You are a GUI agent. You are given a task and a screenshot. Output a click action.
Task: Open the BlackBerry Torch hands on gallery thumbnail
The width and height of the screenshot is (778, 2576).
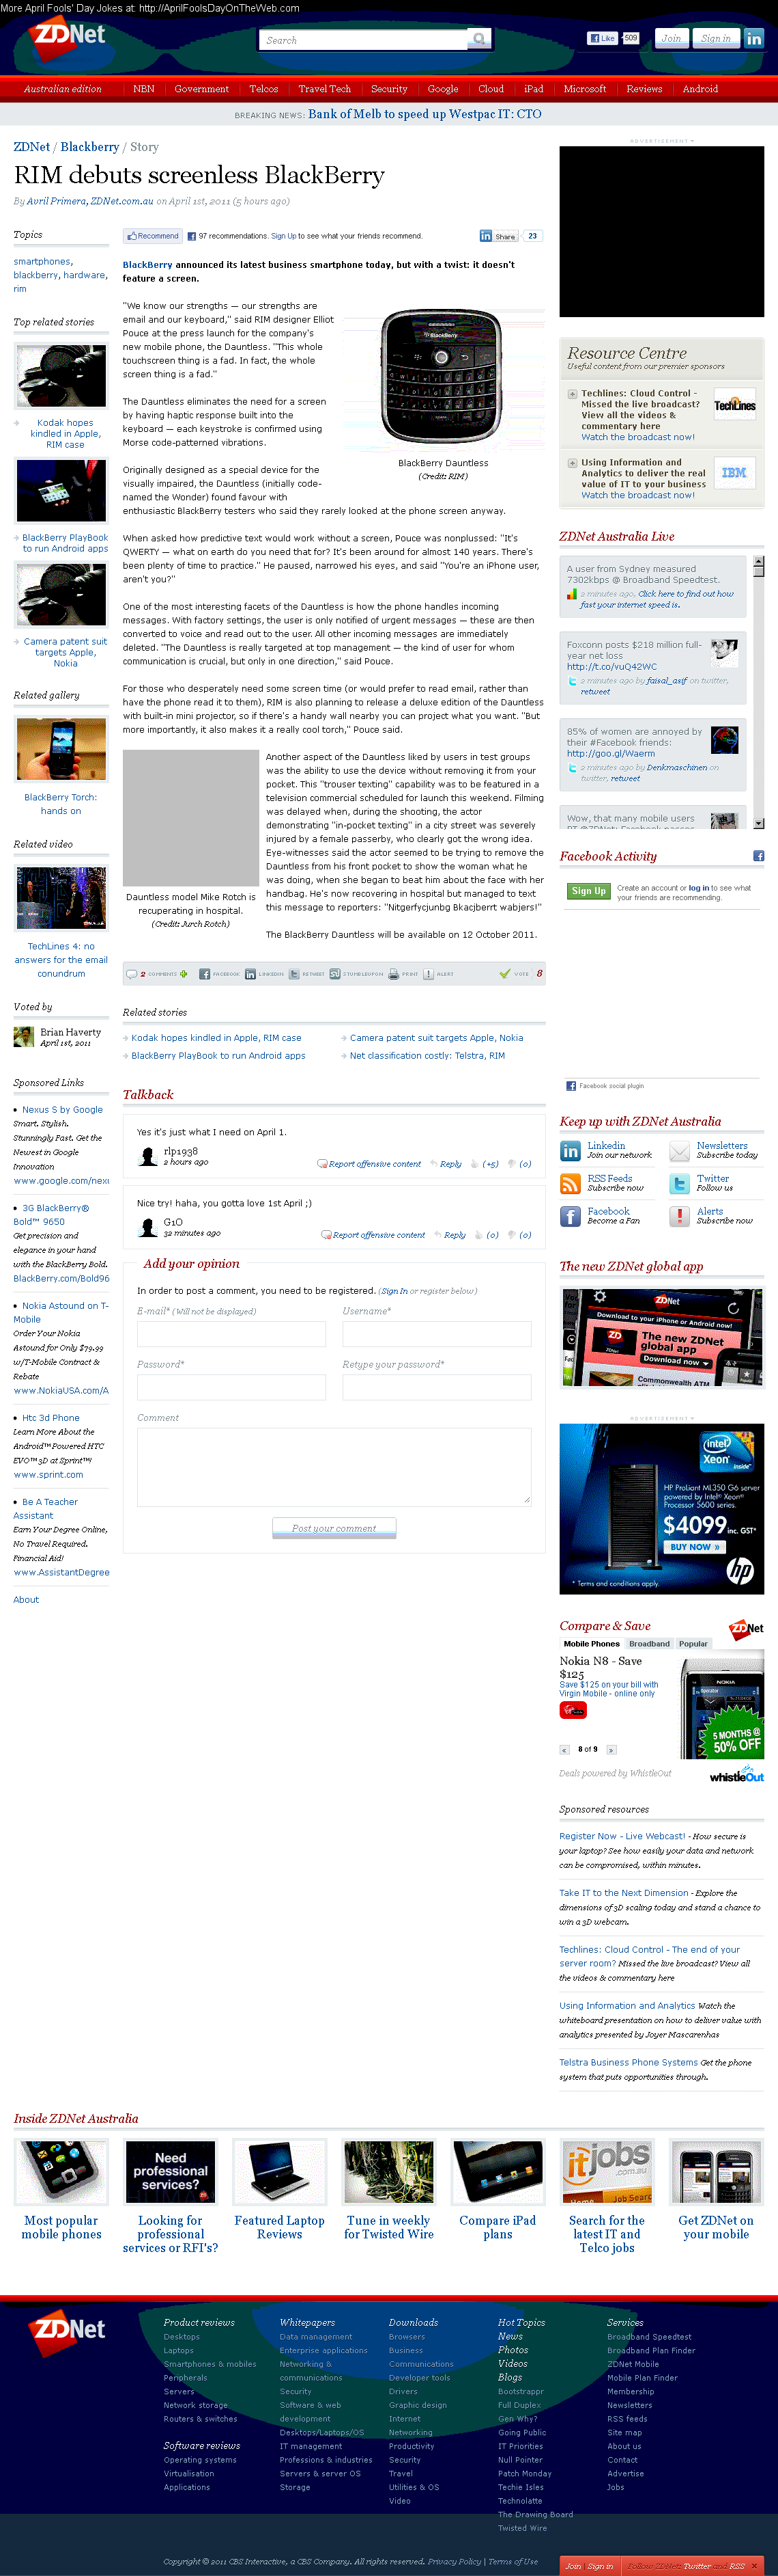pyautogui.click(x=61, y=749)
